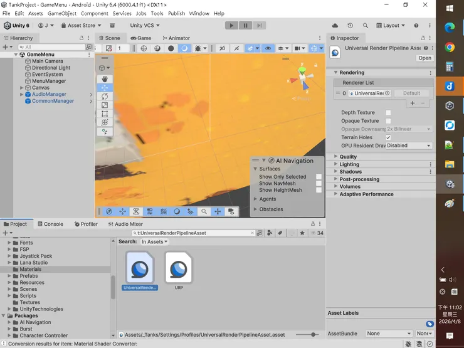Click the Open button in Inspector
Image resolution: width=464 pixels, height=348 pixels.
[x=424, y=58]
